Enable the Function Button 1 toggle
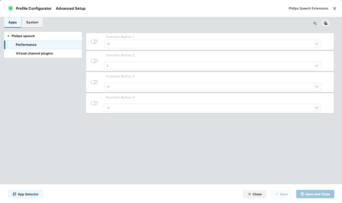The image size is (342, 203). [x=95, y=42]
